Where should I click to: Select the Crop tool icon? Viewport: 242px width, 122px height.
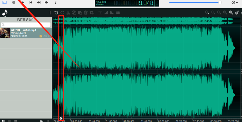click(x=92, y=13)
